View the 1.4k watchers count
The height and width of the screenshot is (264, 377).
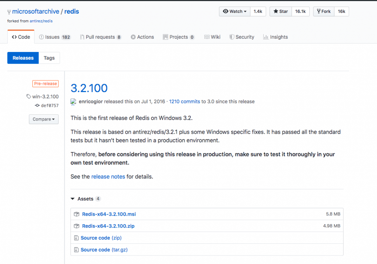pos(258,11)
